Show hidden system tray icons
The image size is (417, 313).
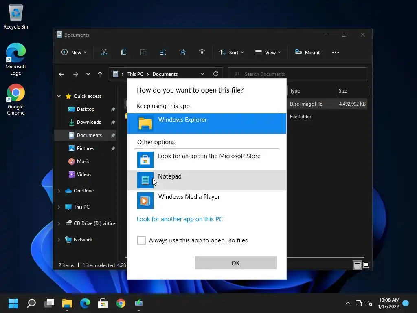[348, 303]
